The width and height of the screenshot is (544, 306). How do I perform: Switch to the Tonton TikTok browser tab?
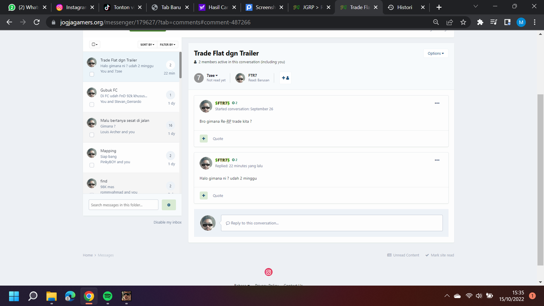point(122,7)
